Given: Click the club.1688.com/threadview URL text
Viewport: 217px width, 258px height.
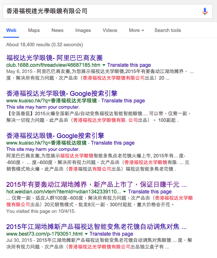Looking at the screenshot, I should tap(53, 65).
